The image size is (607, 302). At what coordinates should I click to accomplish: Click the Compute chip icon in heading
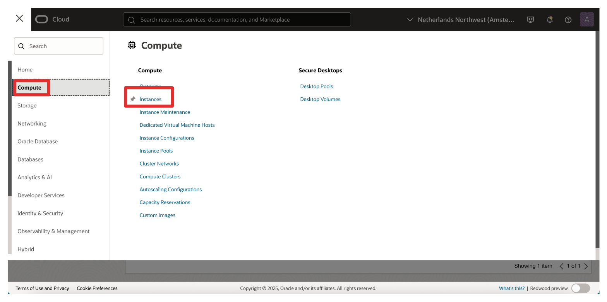(132, 46)
